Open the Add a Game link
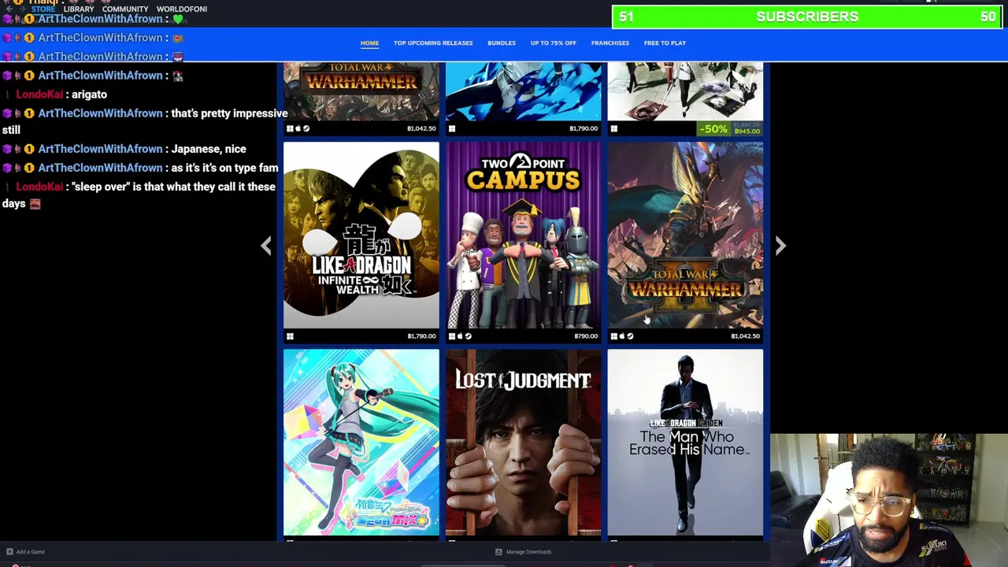Screen dimensions: 1008x567 31,552
